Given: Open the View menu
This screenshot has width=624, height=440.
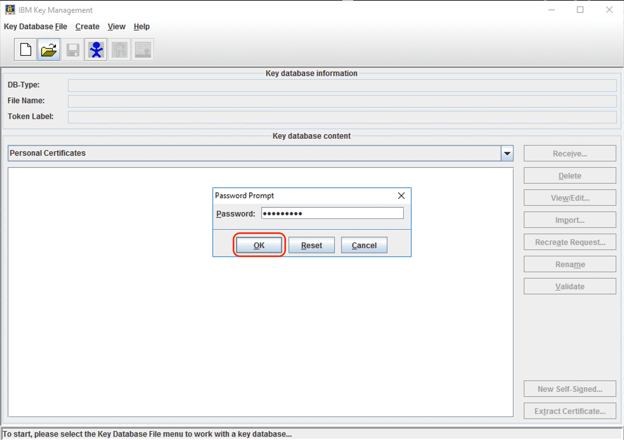Looking at the screenshot, I should pyautogui.click(x=116, y=27).
